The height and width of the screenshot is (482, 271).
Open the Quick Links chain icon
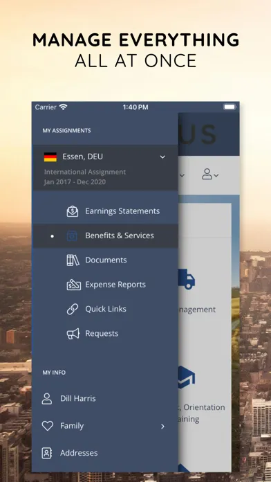[x=73, y=309]
